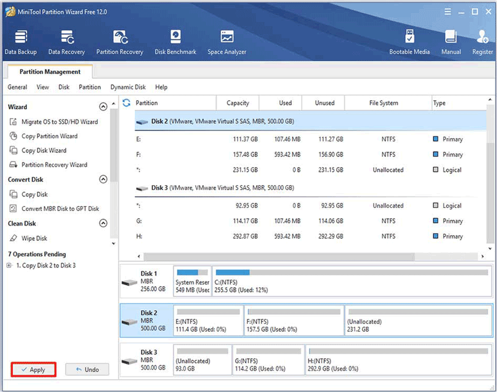Open the Dynamic Disk menu
Screen dimensions: 497x392
point(128,87)
